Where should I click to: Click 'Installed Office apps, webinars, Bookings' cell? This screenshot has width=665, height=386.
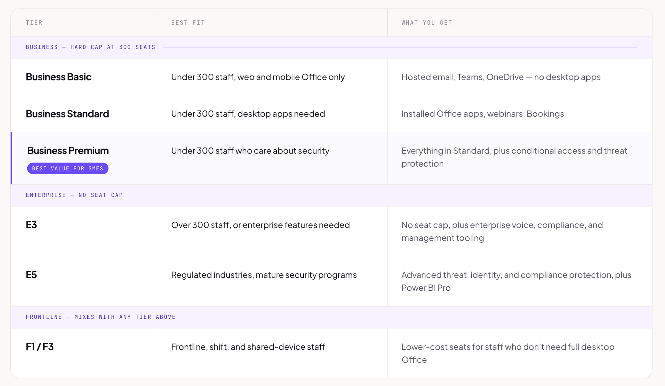coord(482,114)
